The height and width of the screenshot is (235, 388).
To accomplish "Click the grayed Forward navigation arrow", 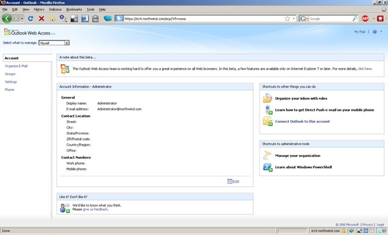I will (16, 19).
